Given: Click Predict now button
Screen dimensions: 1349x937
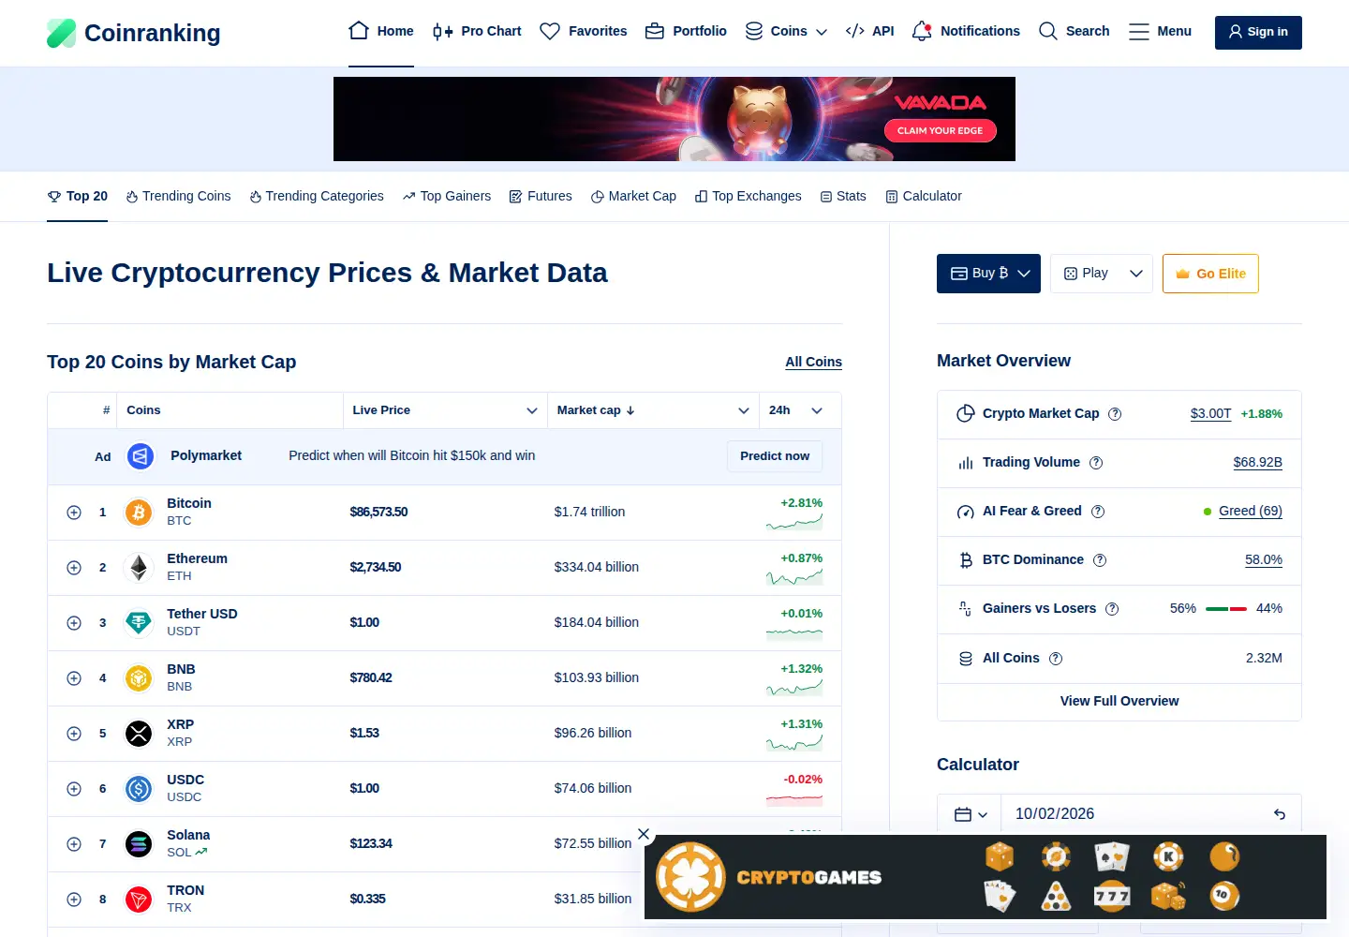Looking at the screenshot, I should click(775, 456).
